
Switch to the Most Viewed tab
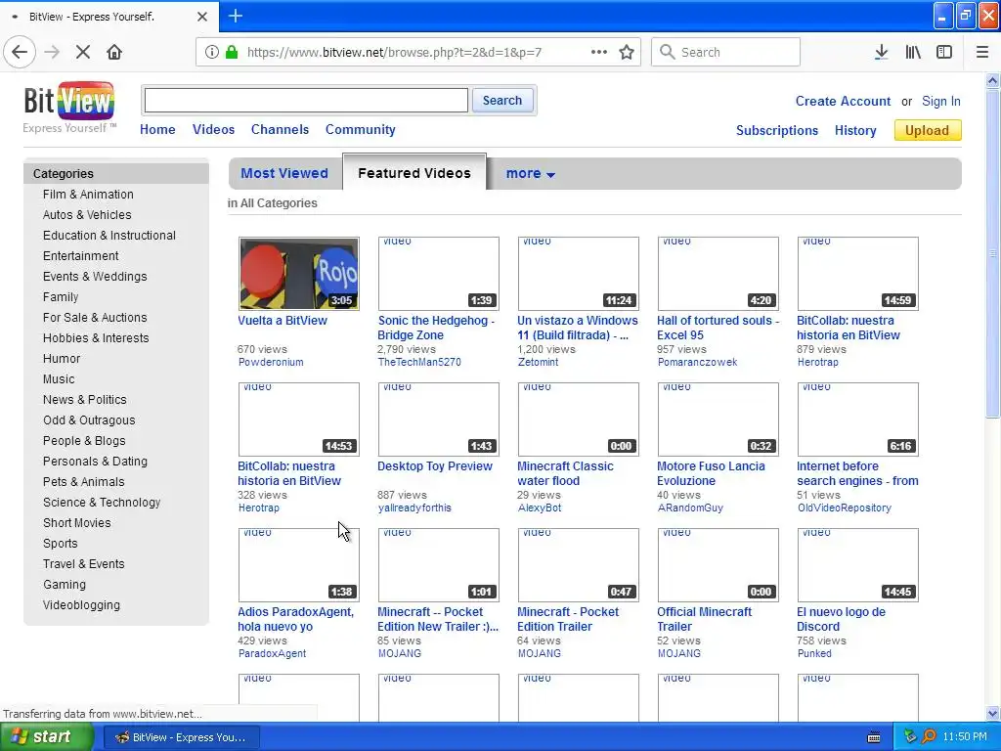pos(284,173)
